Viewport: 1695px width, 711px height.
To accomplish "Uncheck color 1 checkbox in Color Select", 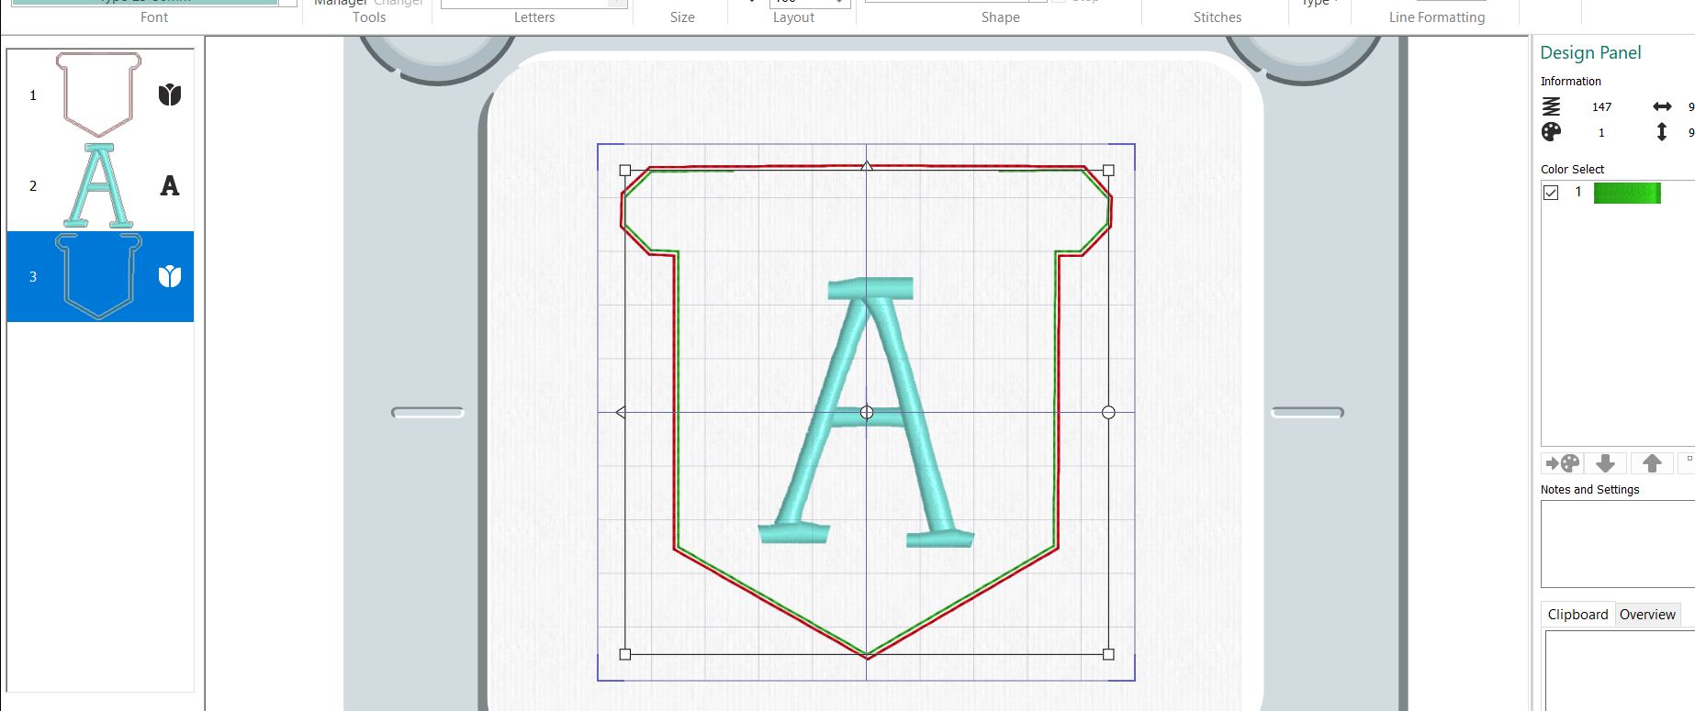I will click(1551, 193).
